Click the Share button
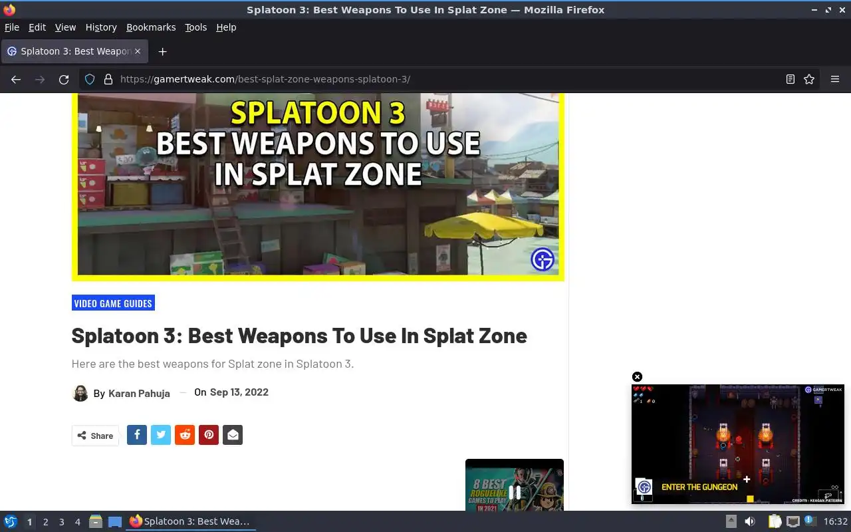The width and height of the screenshot is (851, 532). tap(95, 436)
